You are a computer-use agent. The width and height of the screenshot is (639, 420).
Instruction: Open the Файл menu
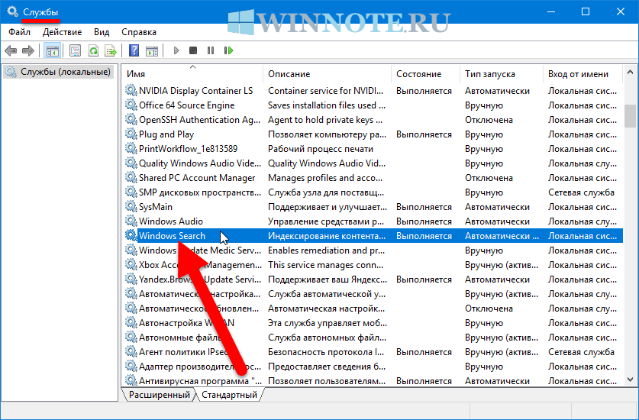tap(20, 32)
